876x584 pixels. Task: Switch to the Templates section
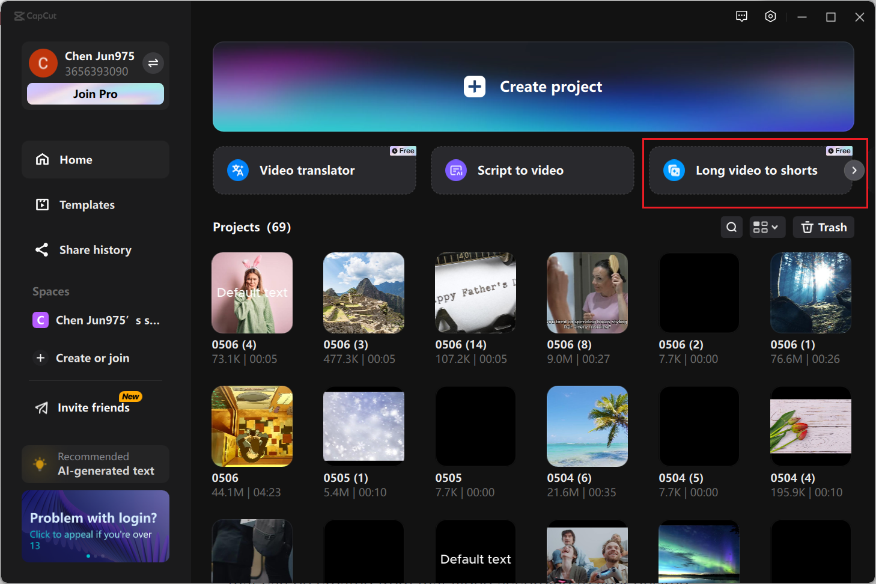(87, 204)
